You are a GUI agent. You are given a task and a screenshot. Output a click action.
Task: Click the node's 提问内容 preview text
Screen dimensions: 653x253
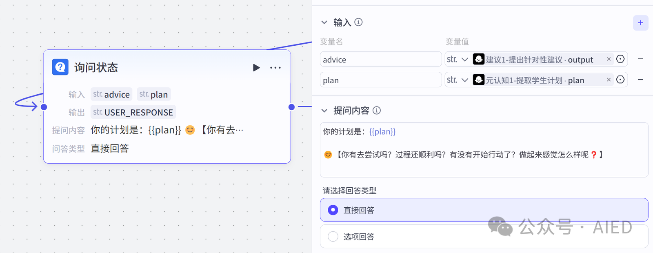pos(167,130)
